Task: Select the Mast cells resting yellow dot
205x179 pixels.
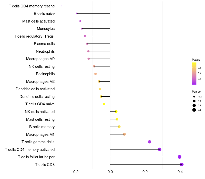Action: coord(117,119)
